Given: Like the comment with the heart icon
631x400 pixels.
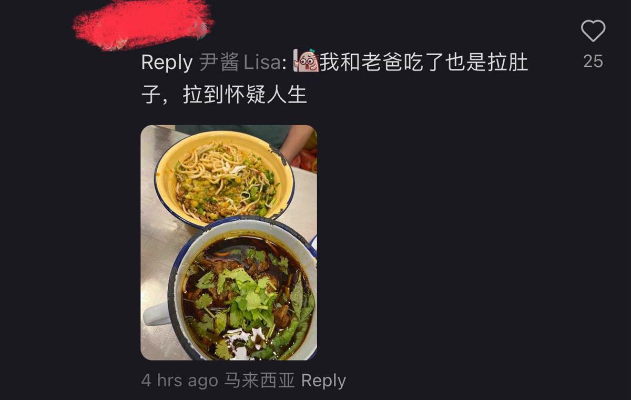Looking at the screenshot, I should [x=593, y=30].
